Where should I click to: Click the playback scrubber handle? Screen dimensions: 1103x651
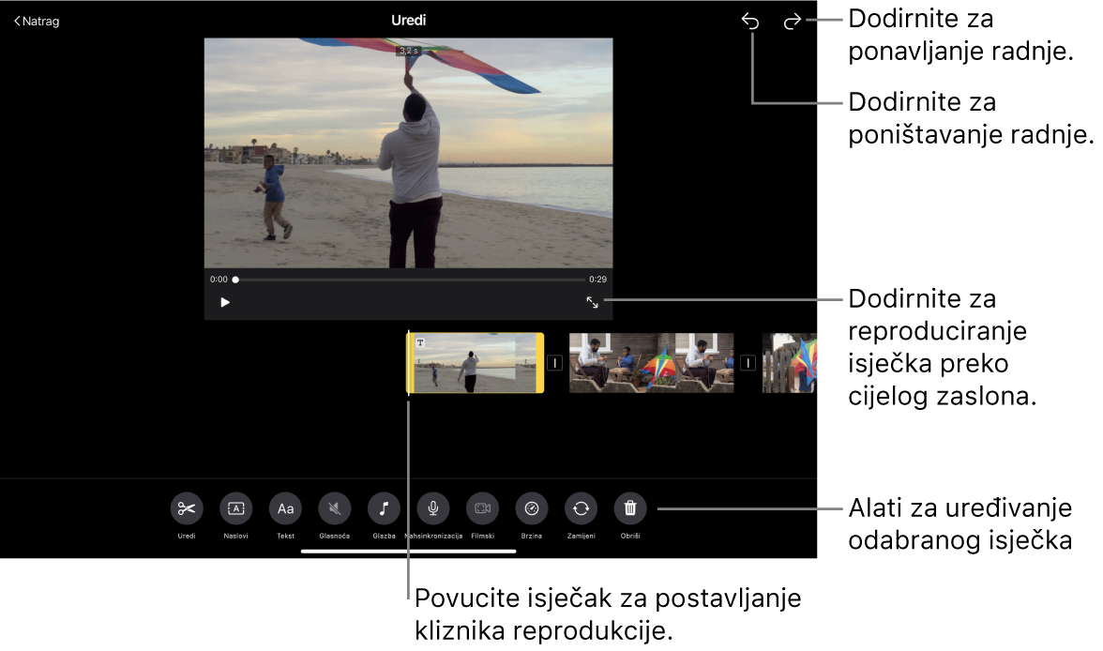(x=235, y=280)
